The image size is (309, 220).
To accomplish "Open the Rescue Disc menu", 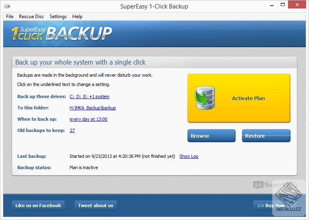I will click(x=32, y=17).
